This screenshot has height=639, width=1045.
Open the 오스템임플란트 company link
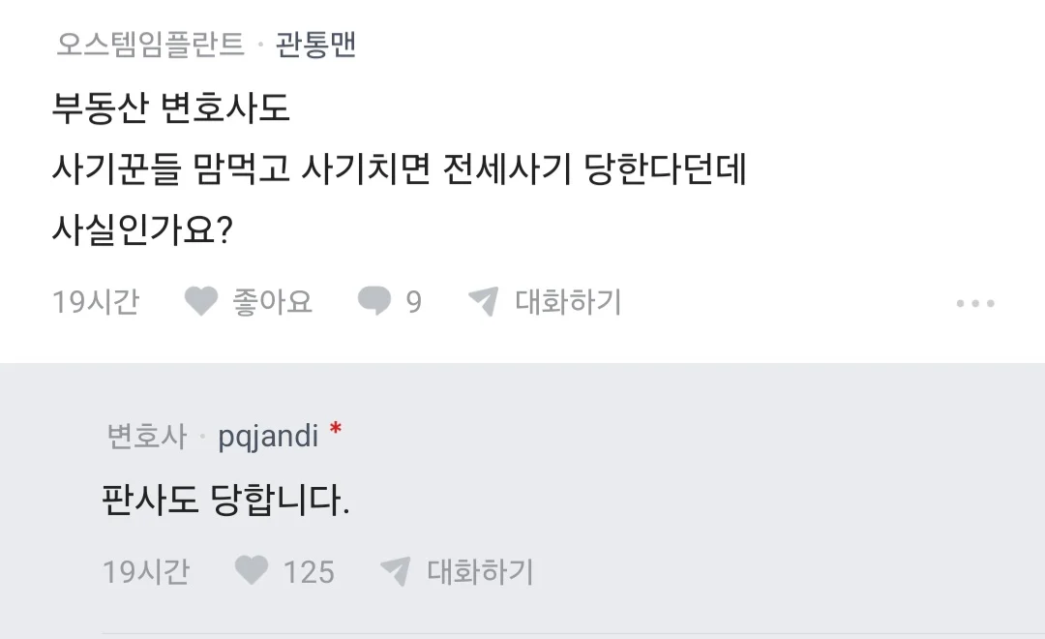tap(151, 46)
